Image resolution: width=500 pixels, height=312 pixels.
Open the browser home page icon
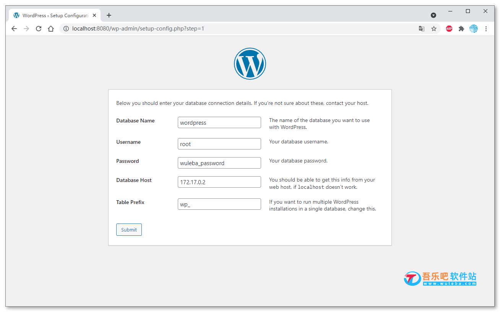[x=51, y=29]
